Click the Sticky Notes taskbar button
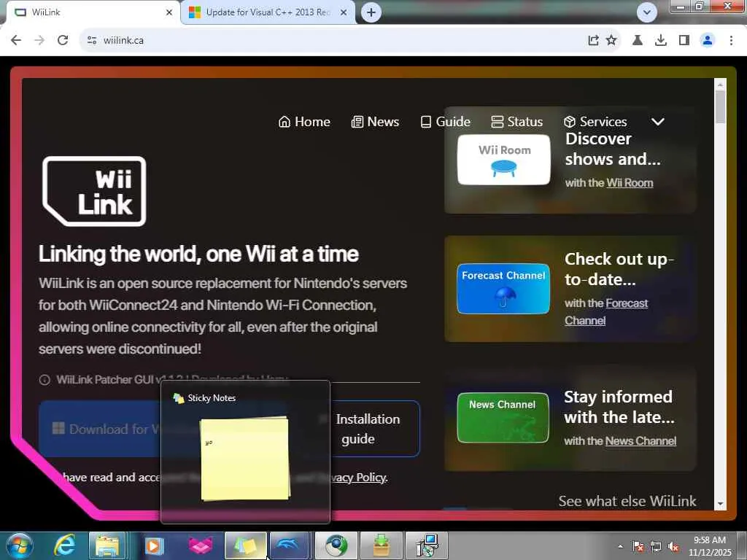 point(245,545)
